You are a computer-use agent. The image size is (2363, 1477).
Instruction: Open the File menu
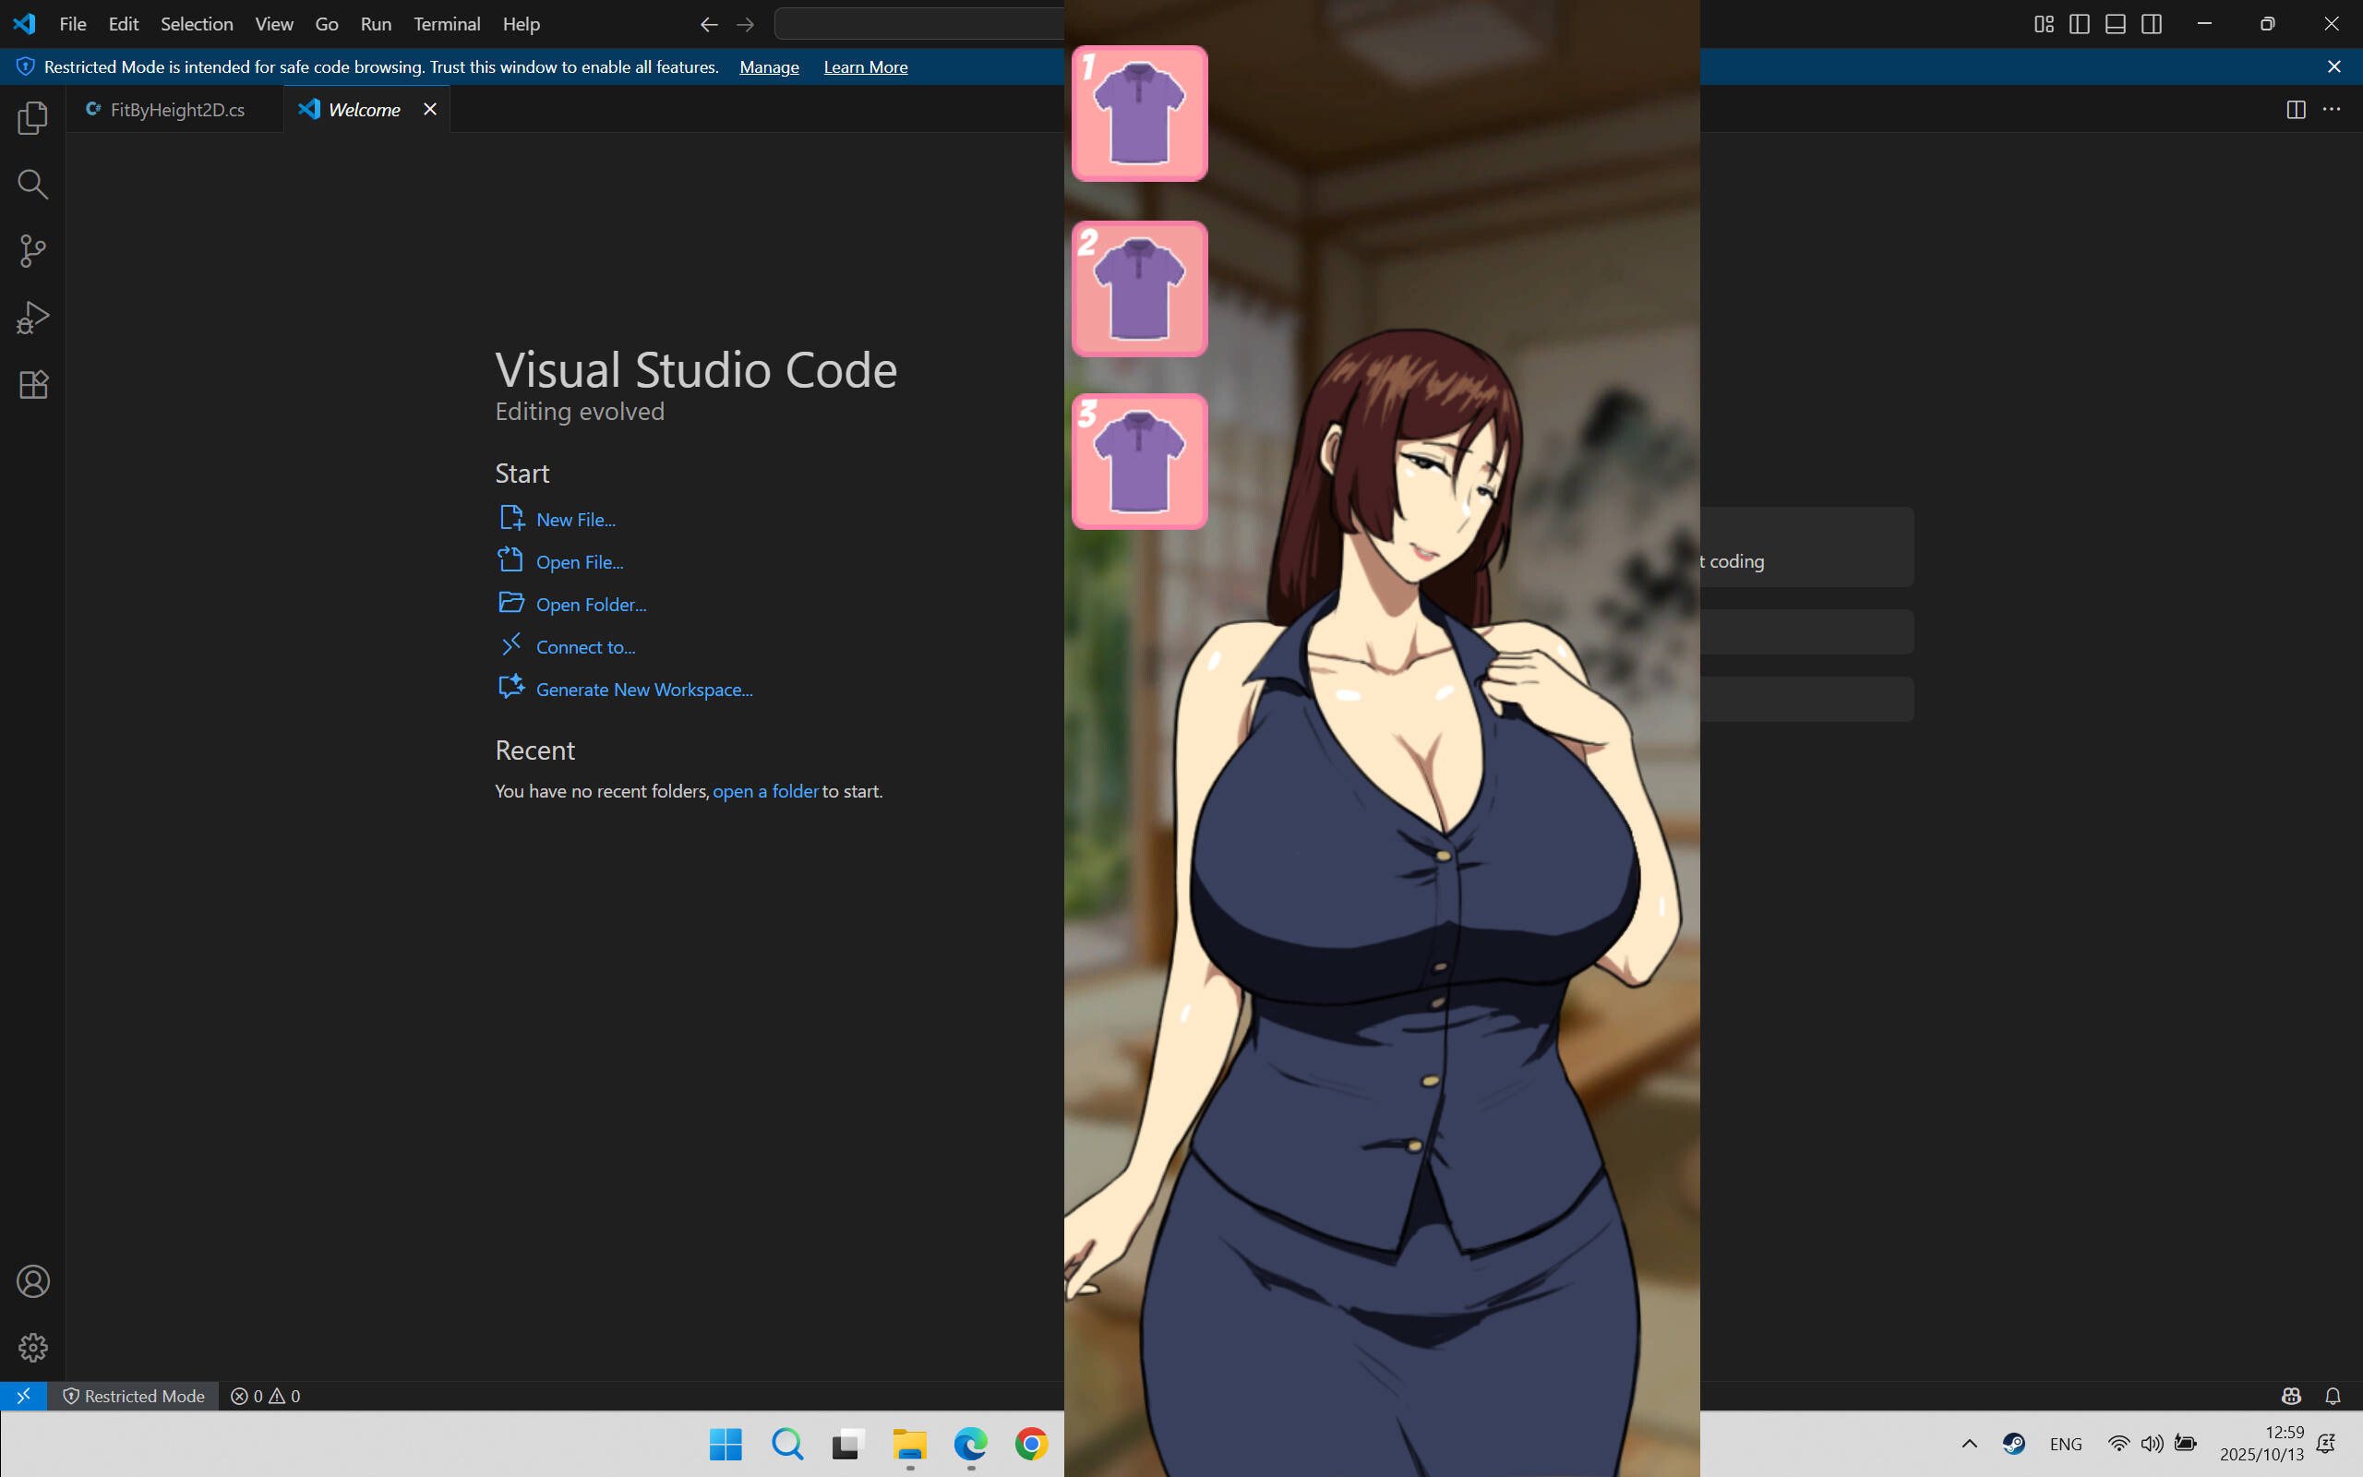pyautogui.click(x=72, y=23)
